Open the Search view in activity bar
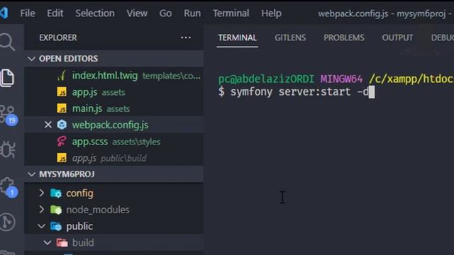The width and height of the screenshot is (454, 255). click(x=7, y=42)
